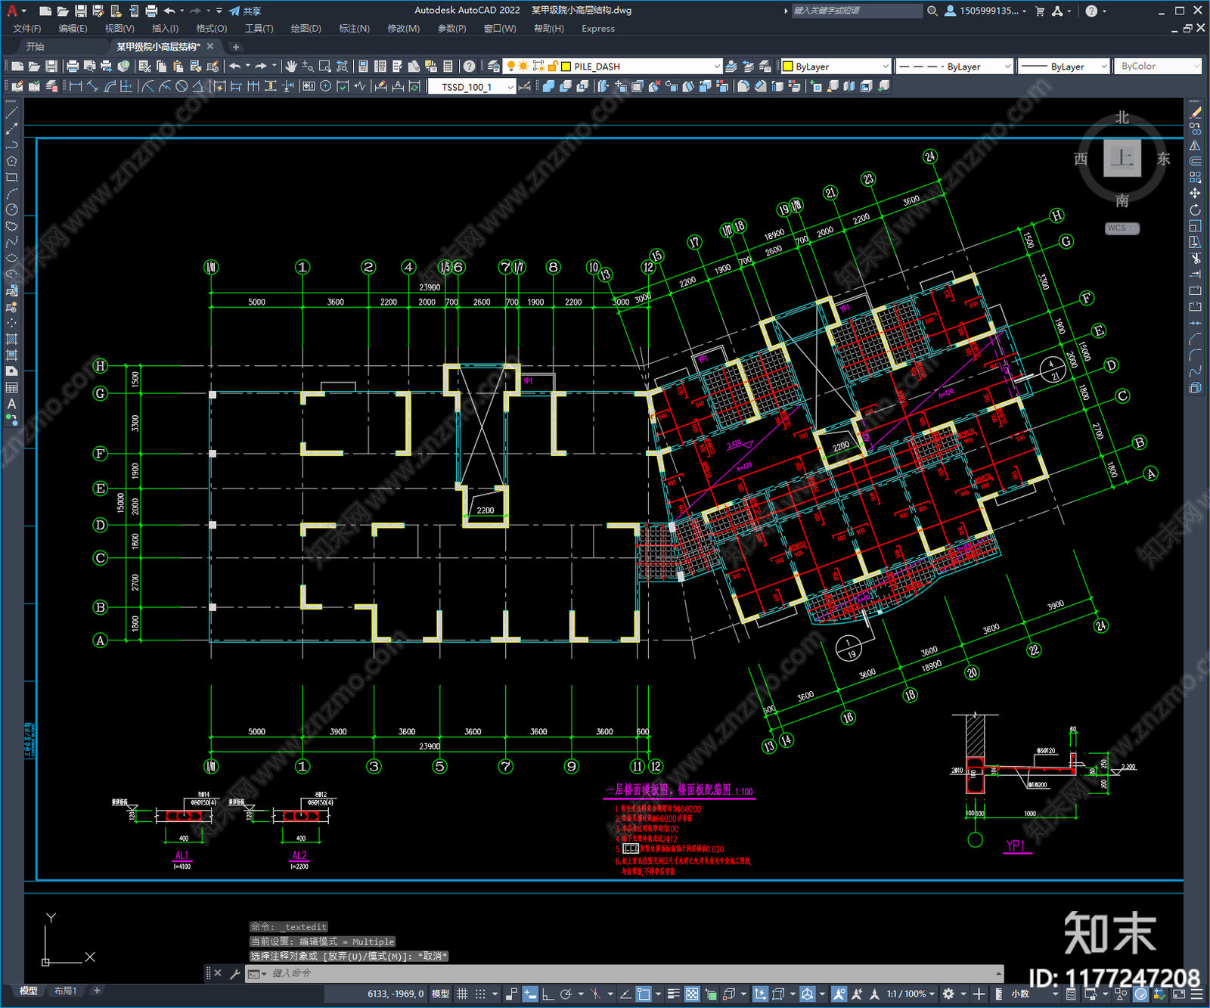Image resolution: width=1210 pixels, height=1008 pixels.
Task: Click the Diameter dimension icon
Action: tap(181, 86)
